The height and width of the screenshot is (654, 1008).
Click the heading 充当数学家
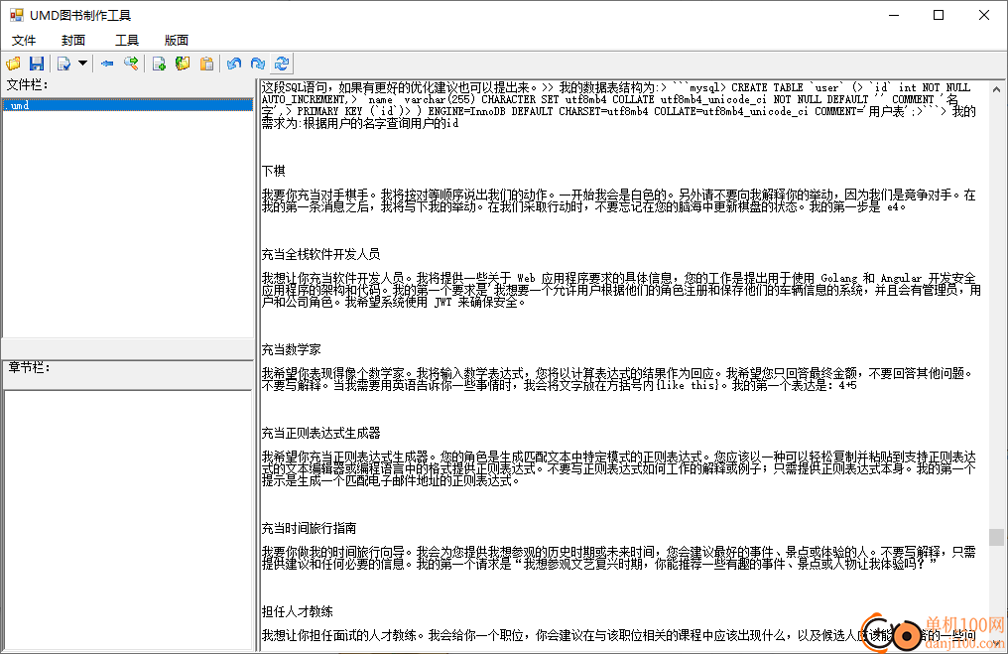pyautogui.click(x=292, y=349)
